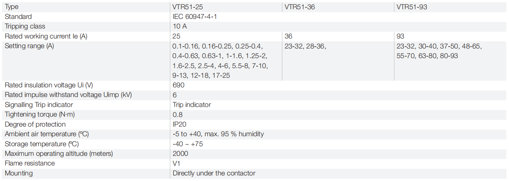
Task: Select the 10 A tripping class value
Action: coord(180,26)
